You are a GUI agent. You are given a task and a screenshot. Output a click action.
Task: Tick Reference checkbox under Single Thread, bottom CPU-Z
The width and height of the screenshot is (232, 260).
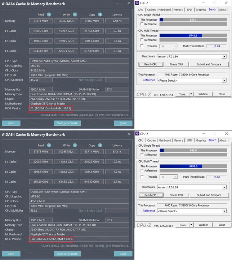click(x=142, y=155)
